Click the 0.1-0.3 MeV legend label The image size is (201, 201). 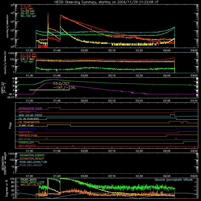click(29, 54)
